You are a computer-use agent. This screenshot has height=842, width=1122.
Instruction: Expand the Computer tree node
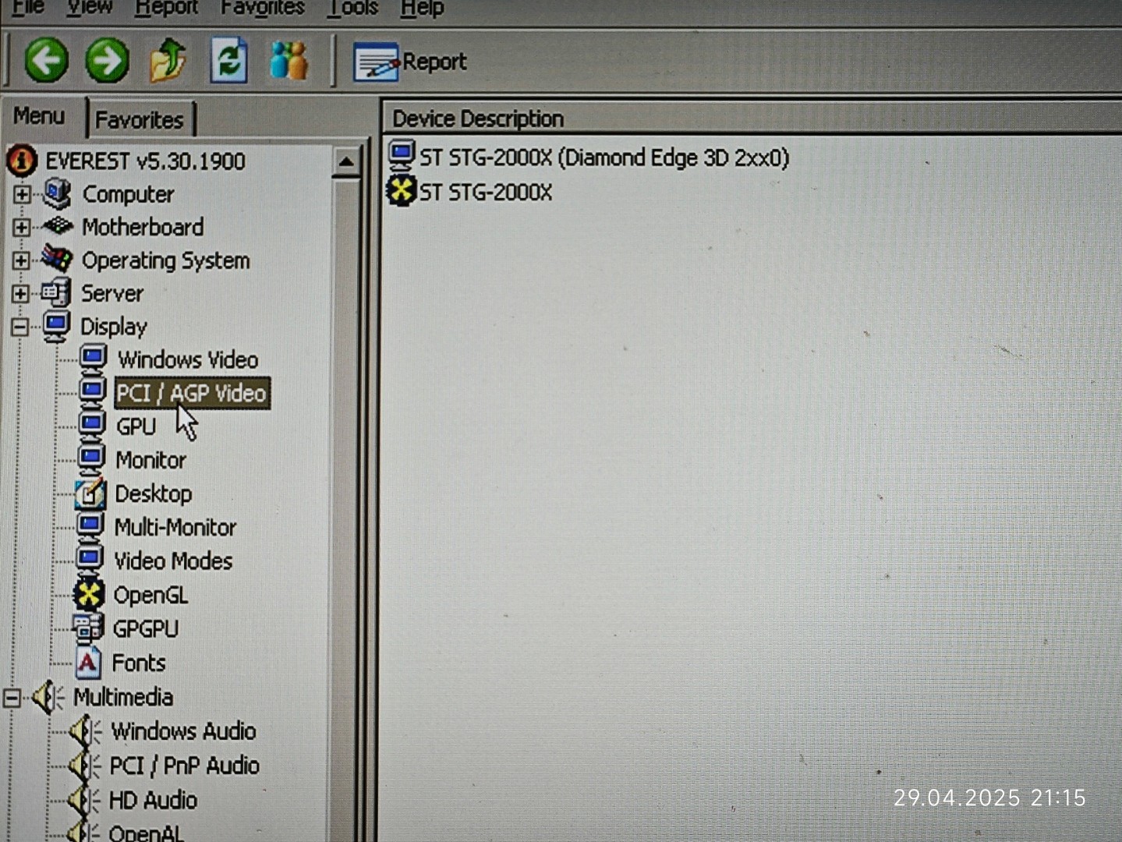(x=22, y=194)
